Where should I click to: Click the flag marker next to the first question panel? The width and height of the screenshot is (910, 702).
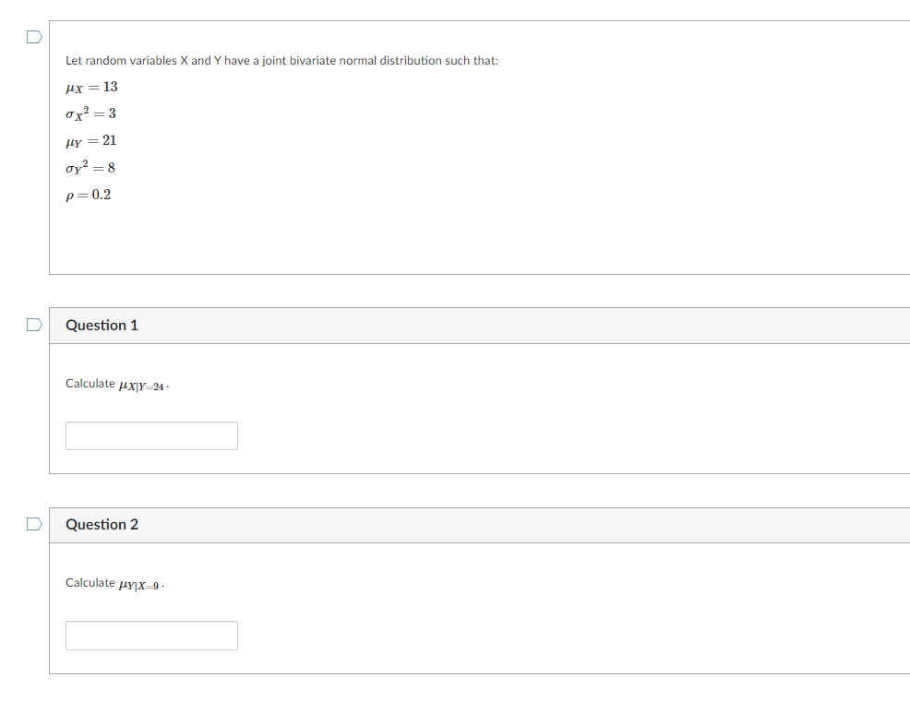click(x=33, y=324)
